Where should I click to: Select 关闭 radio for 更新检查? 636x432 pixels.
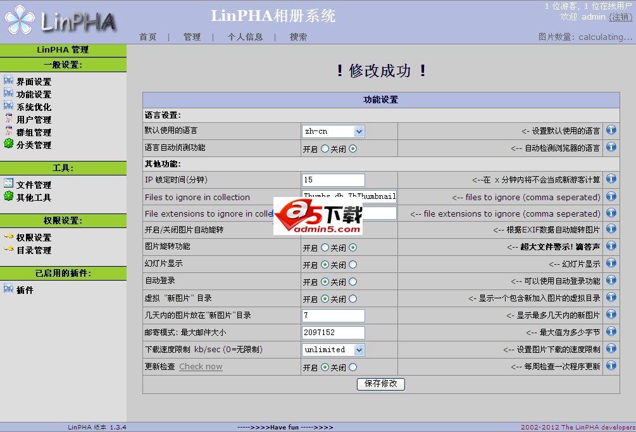coord(353,367)
